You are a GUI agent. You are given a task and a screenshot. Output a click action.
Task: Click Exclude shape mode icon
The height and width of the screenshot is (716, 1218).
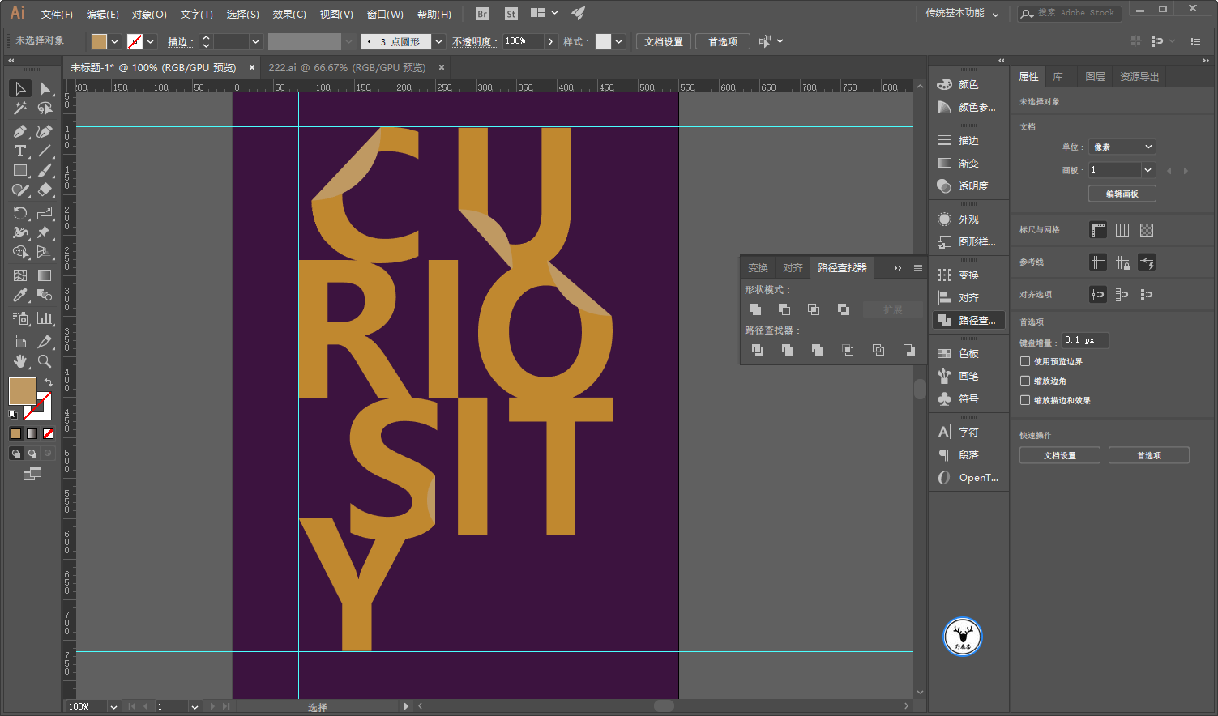tap(844, 309)
